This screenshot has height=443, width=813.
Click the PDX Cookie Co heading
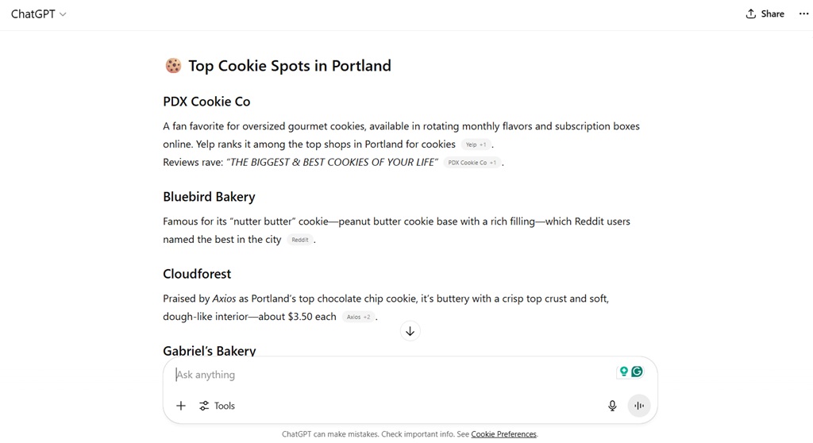coord(206,102)
